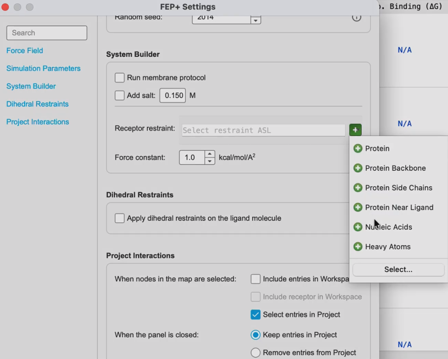Image resolution: width=448 pixels, height=359 pixels.
Task: Check Include entries in Workspace
Action: click(x=256, y=279)
